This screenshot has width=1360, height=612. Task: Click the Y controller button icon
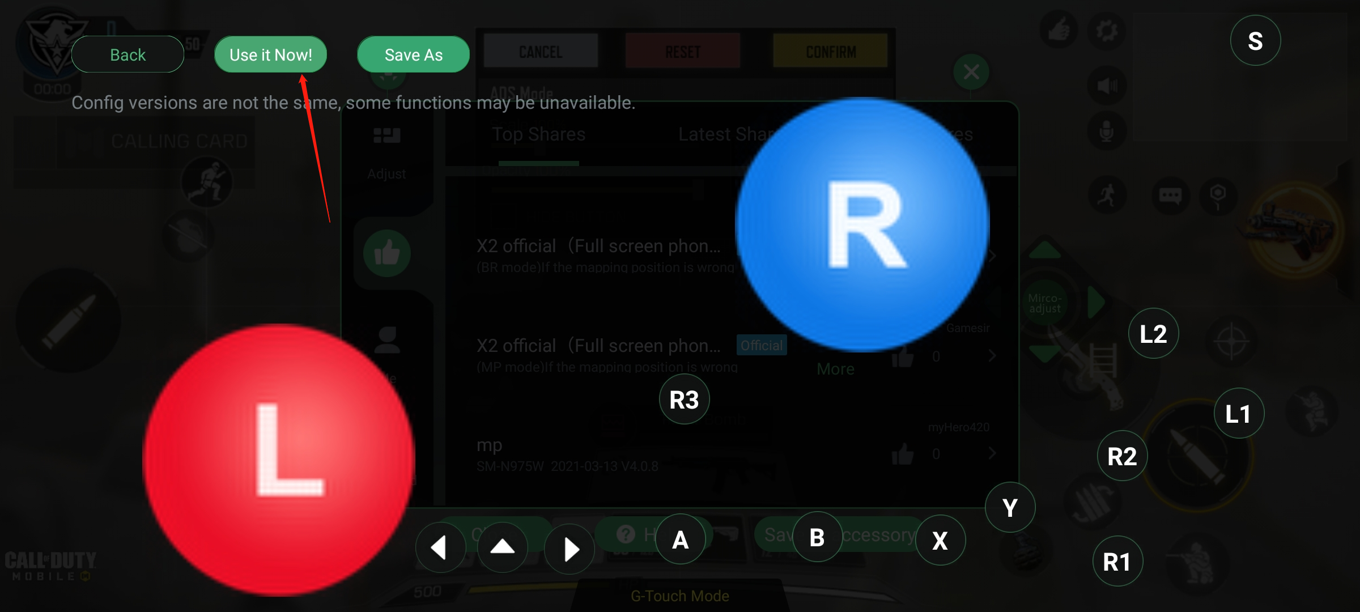pyautogui.click(x=1008, y=507)
